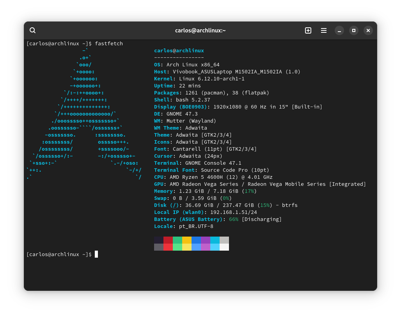Click the Arch Linux ASCII logo
The image size is (401, 317).
(x=84, y=114)
